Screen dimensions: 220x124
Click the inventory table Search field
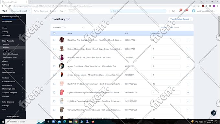(x=181, y=28)
